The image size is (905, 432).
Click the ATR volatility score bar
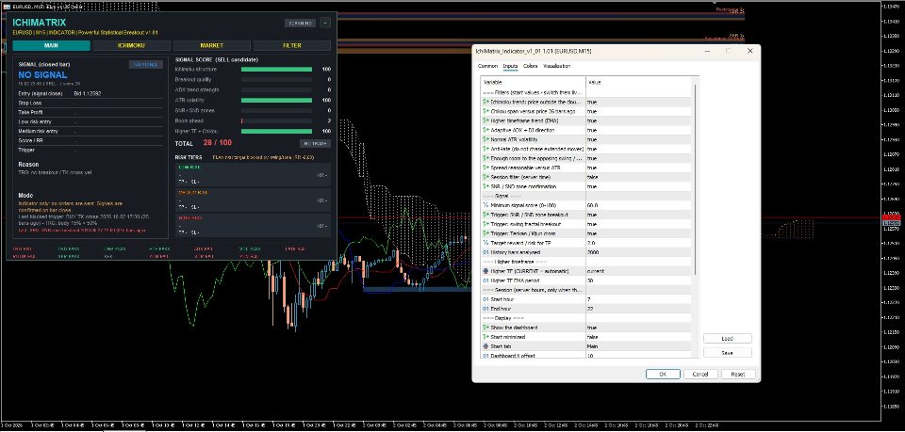[x=276, y=100]
